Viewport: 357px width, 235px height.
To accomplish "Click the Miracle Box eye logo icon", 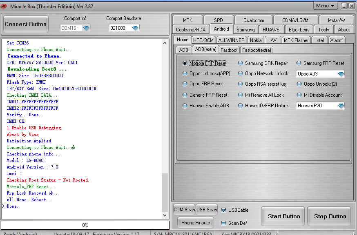I will pos(4,7).
